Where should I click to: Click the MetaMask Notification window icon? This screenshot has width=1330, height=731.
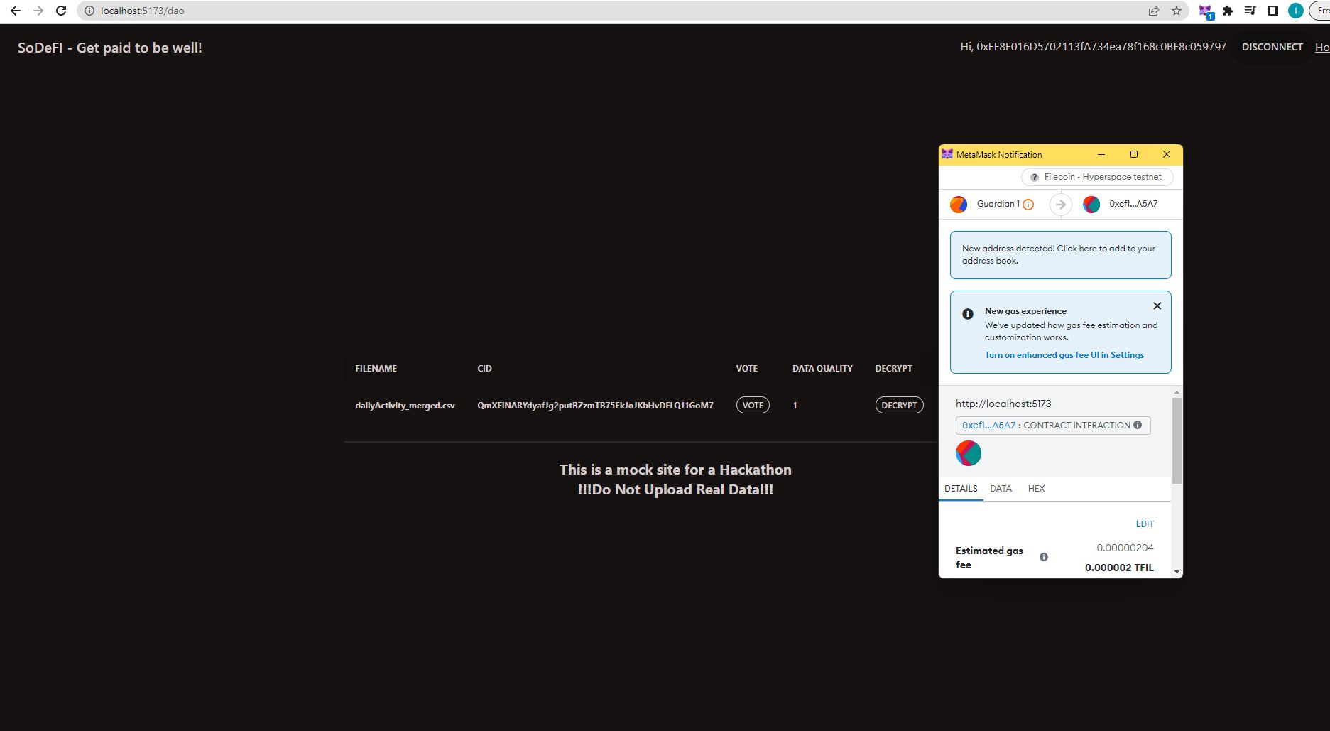click(x=947, y=154)
